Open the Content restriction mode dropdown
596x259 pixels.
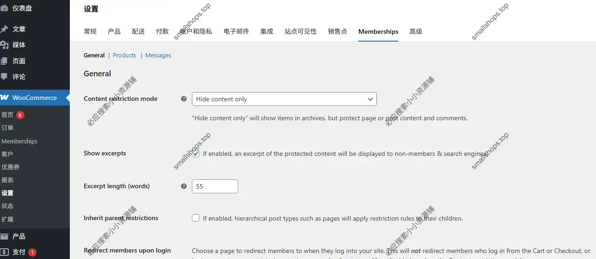[x=284, y=99]
